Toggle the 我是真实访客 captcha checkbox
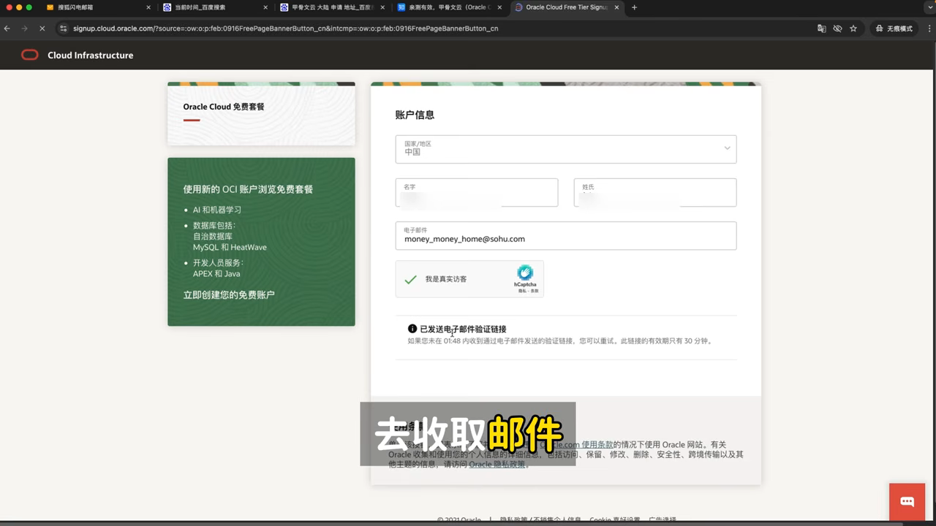The image size is (936, 526). point(411,279)
